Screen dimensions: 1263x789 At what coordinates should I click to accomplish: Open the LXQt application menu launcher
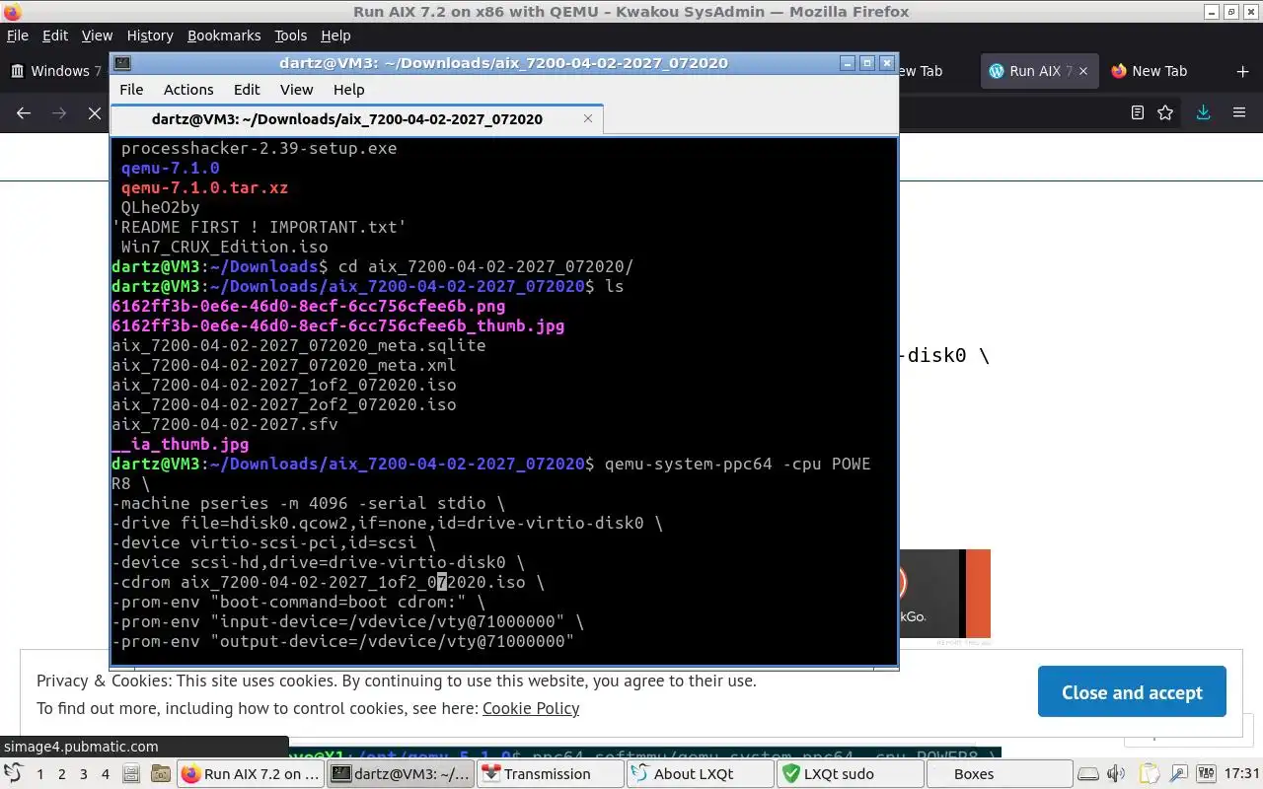pyautogui.click(x=13, y=774)
